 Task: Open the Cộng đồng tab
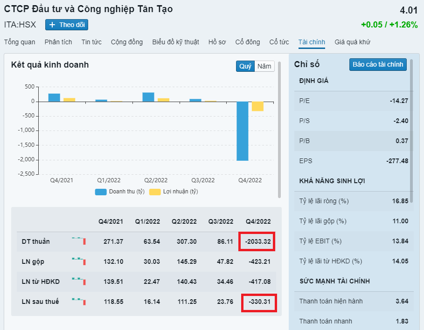point(127,42)
